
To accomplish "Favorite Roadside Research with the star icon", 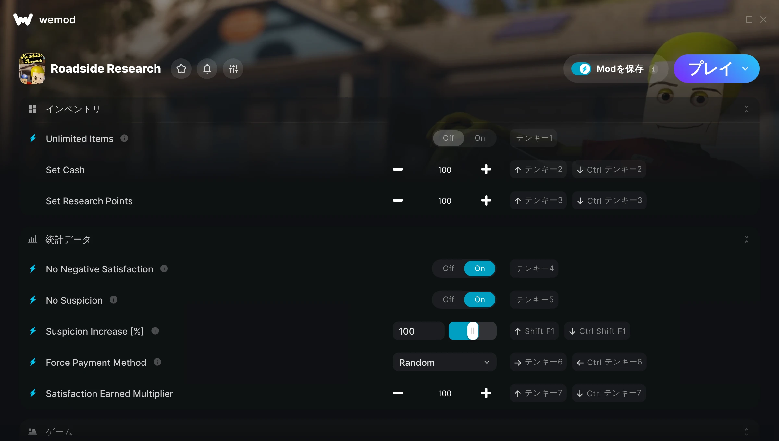I will pyautogui.click(x=181, y=69).
